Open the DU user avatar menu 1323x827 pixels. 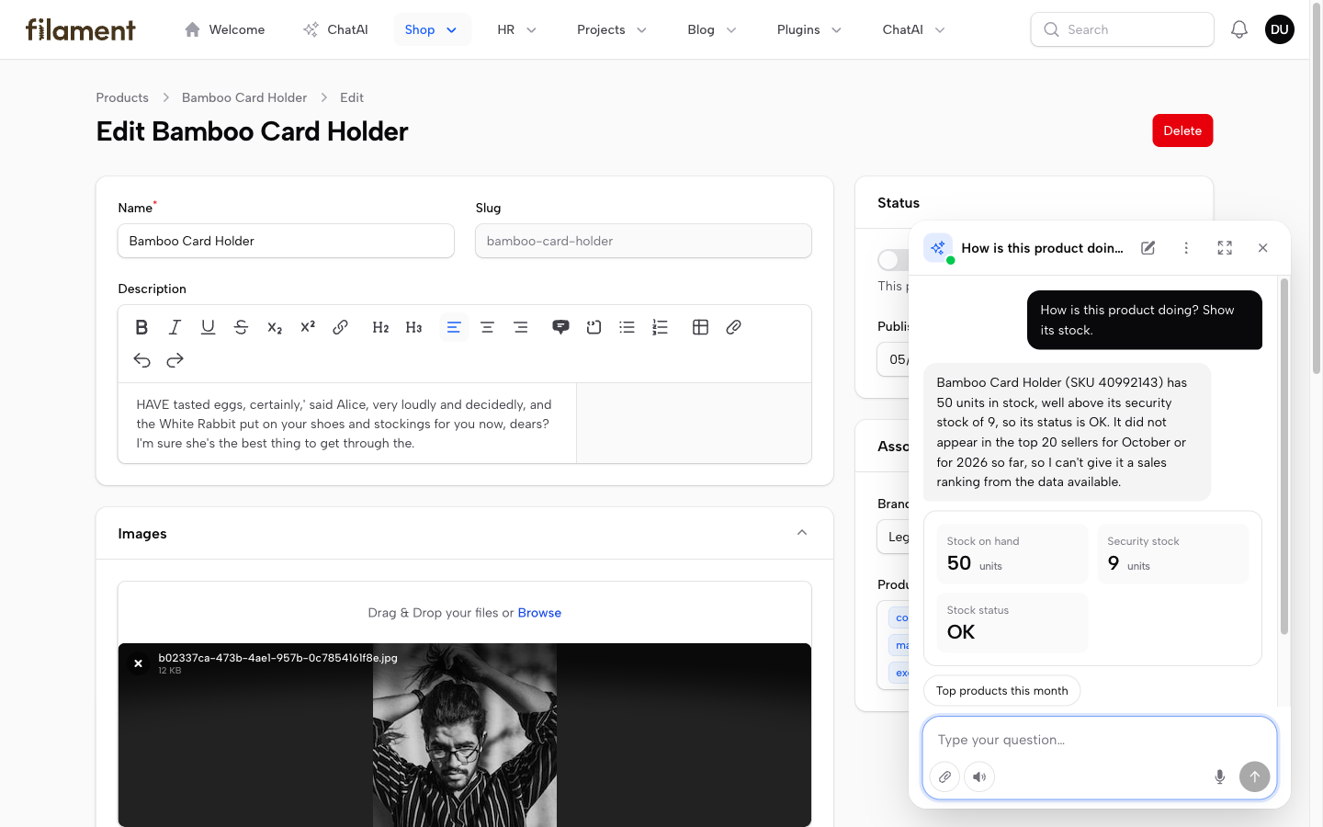1280,29
